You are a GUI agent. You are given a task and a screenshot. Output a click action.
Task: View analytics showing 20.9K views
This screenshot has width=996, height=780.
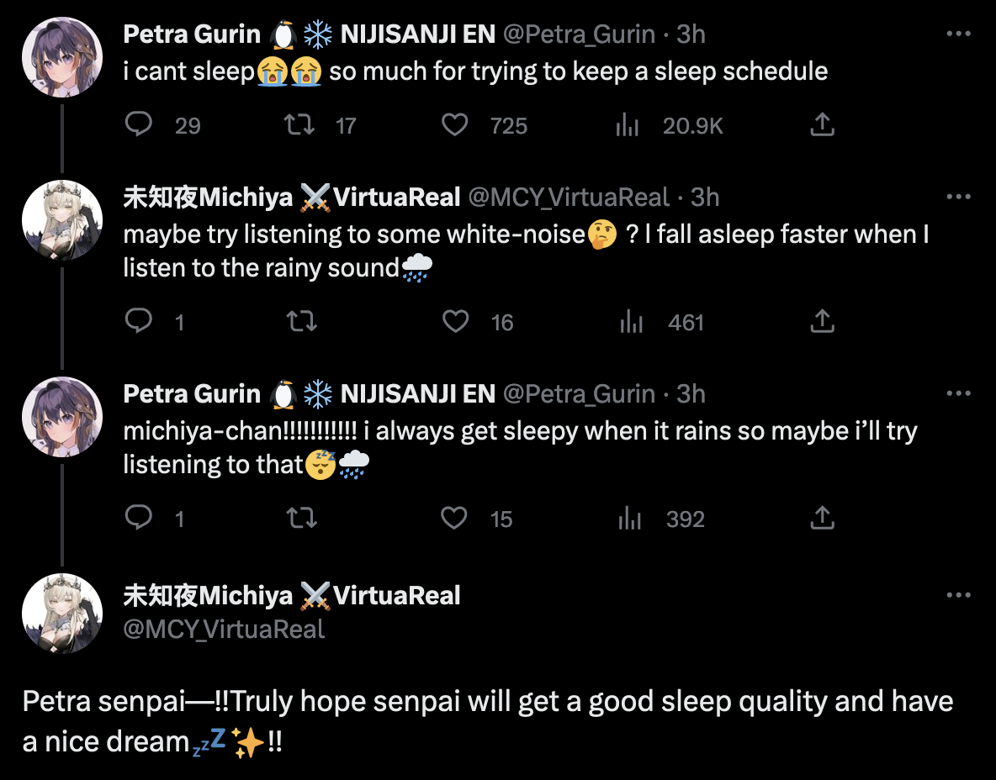[628, 125]
